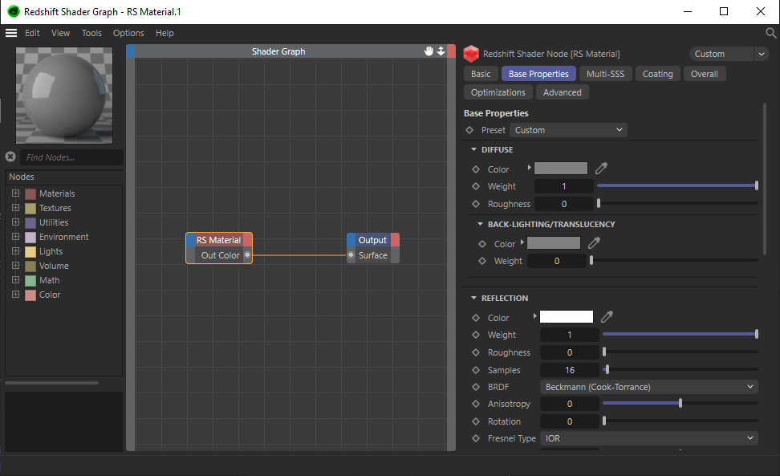The height and width of the screenshot is (476, 780).
Task: Select the Environment node category
Action: 63,237
